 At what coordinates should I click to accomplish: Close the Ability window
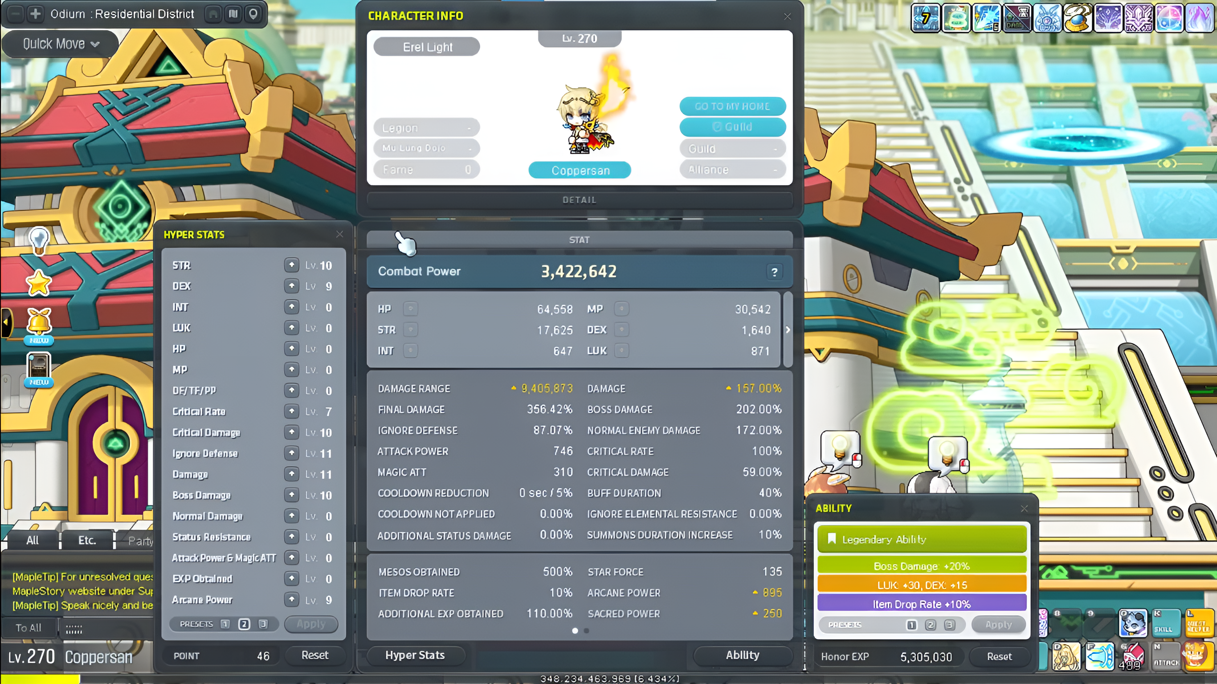(x=1024, y=508)
